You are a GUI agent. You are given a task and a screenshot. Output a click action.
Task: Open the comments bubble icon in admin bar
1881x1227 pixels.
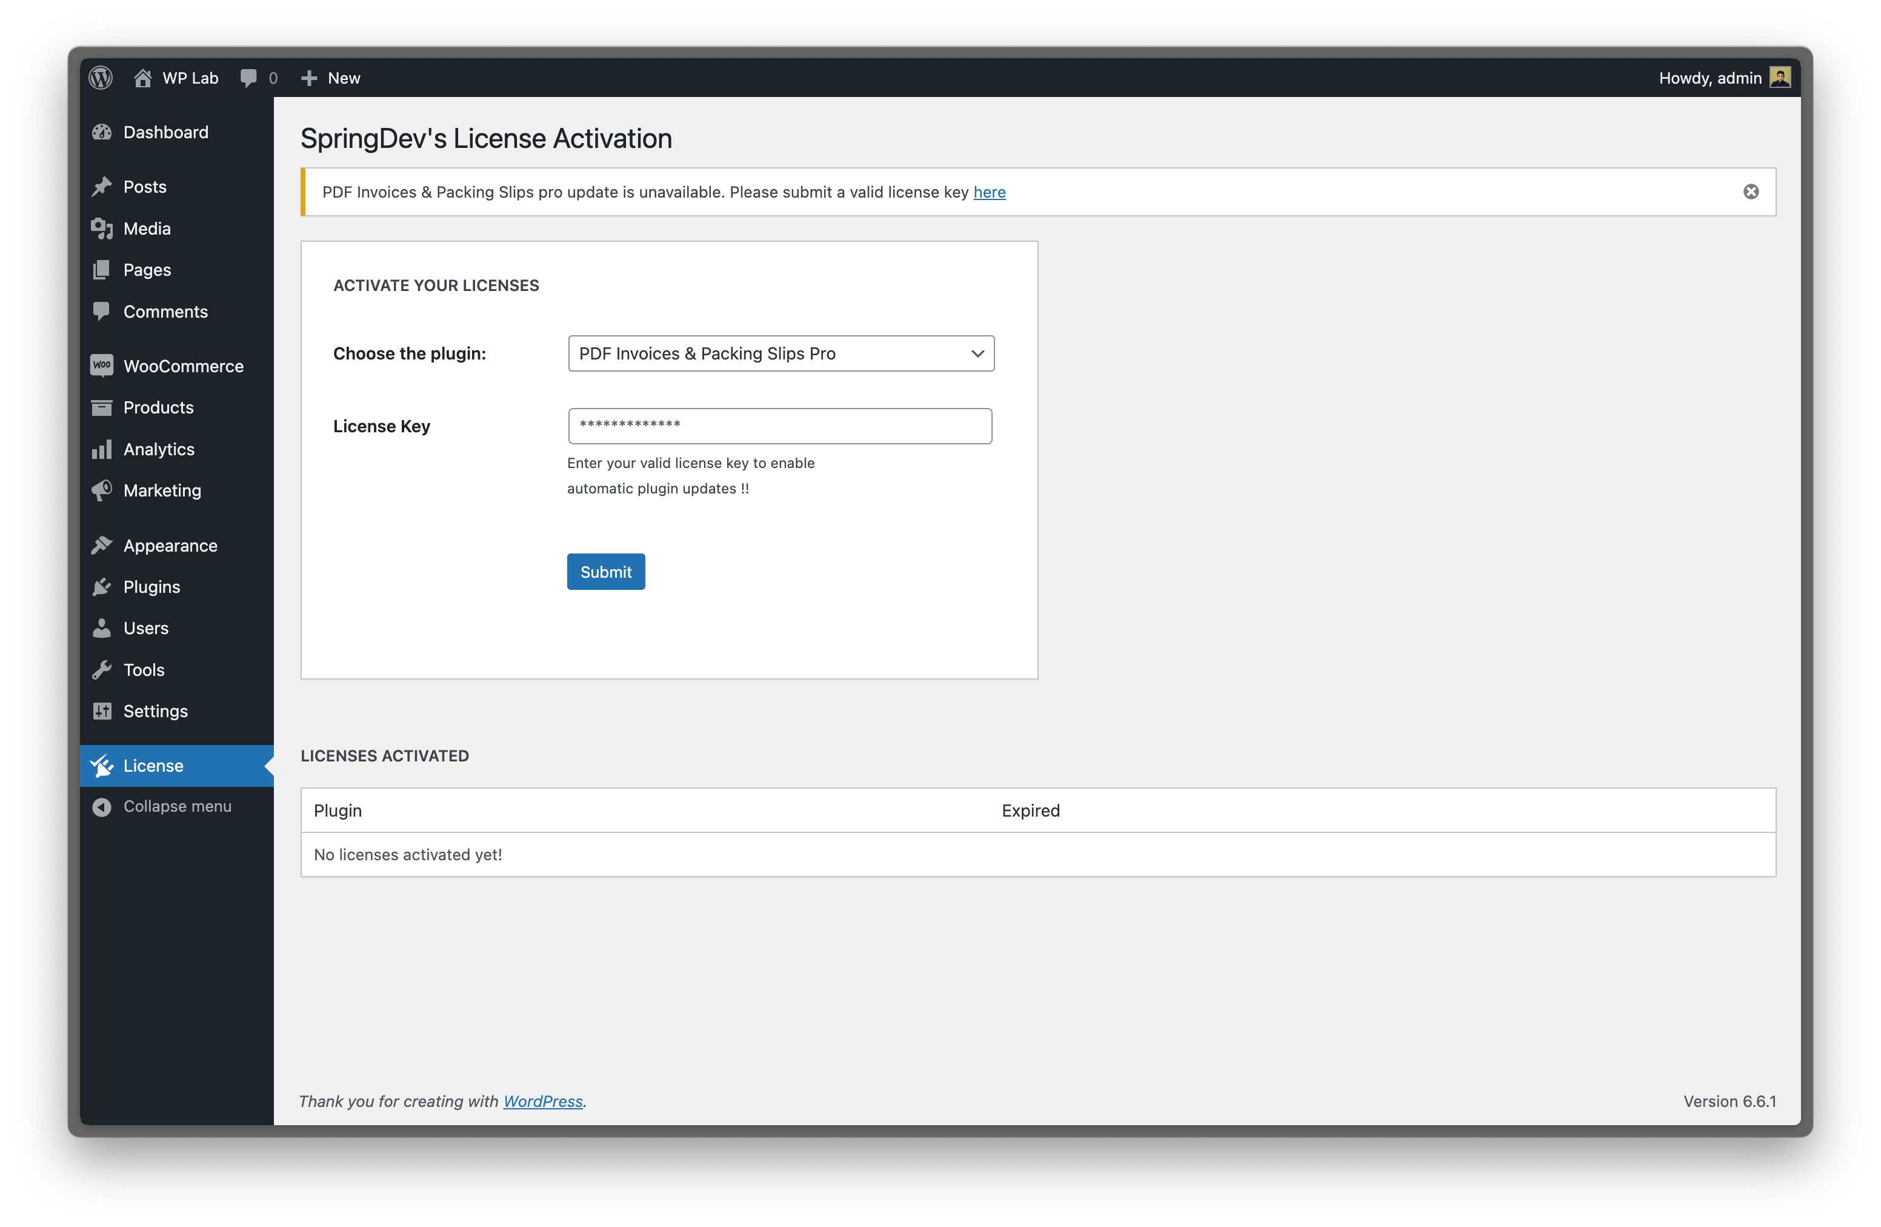click(248, 78)
